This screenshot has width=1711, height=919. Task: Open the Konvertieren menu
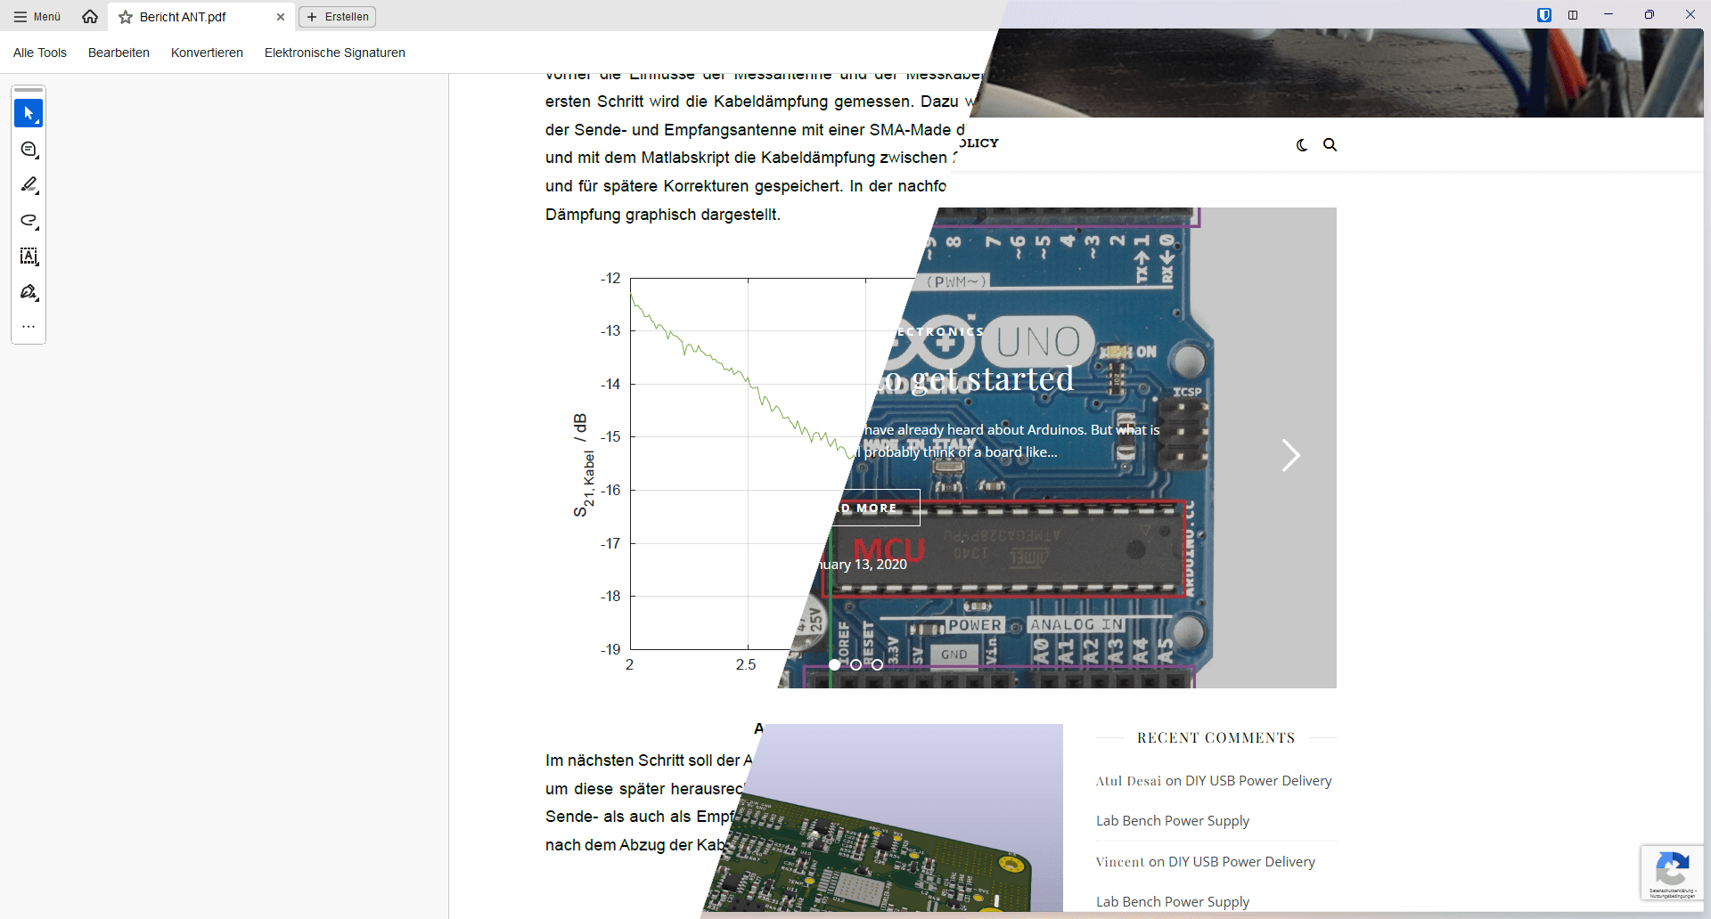pos(207,53)
